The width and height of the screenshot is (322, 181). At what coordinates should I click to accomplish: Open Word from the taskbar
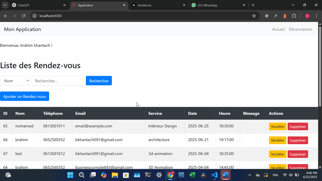[225, 175]
